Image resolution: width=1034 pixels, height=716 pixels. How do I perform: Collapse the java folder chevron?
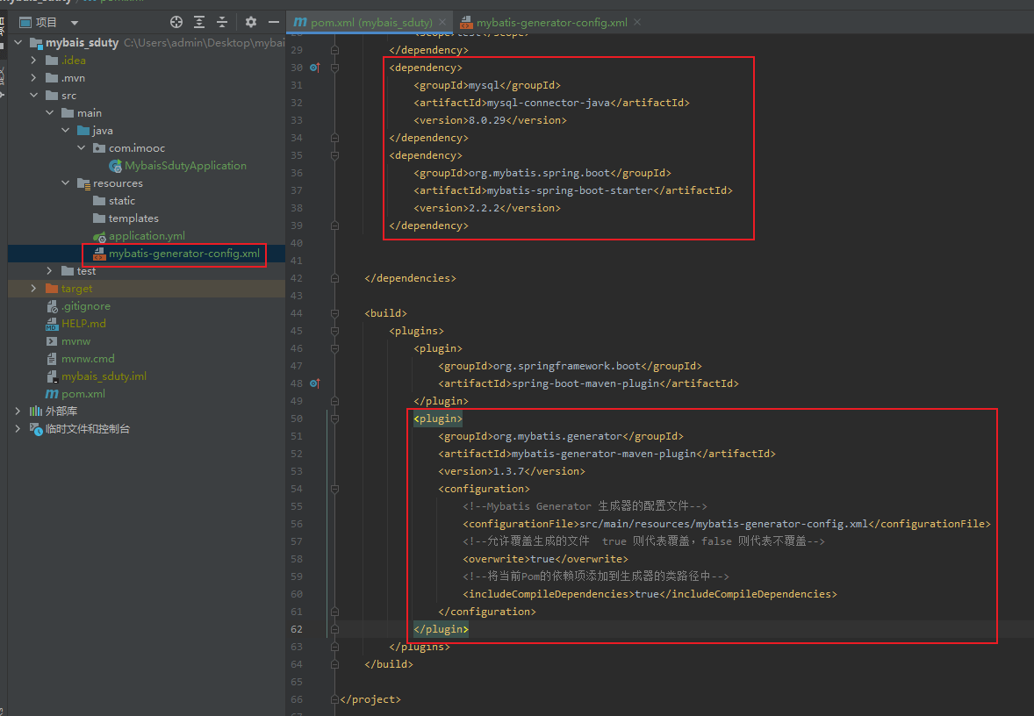coord(65,131)
